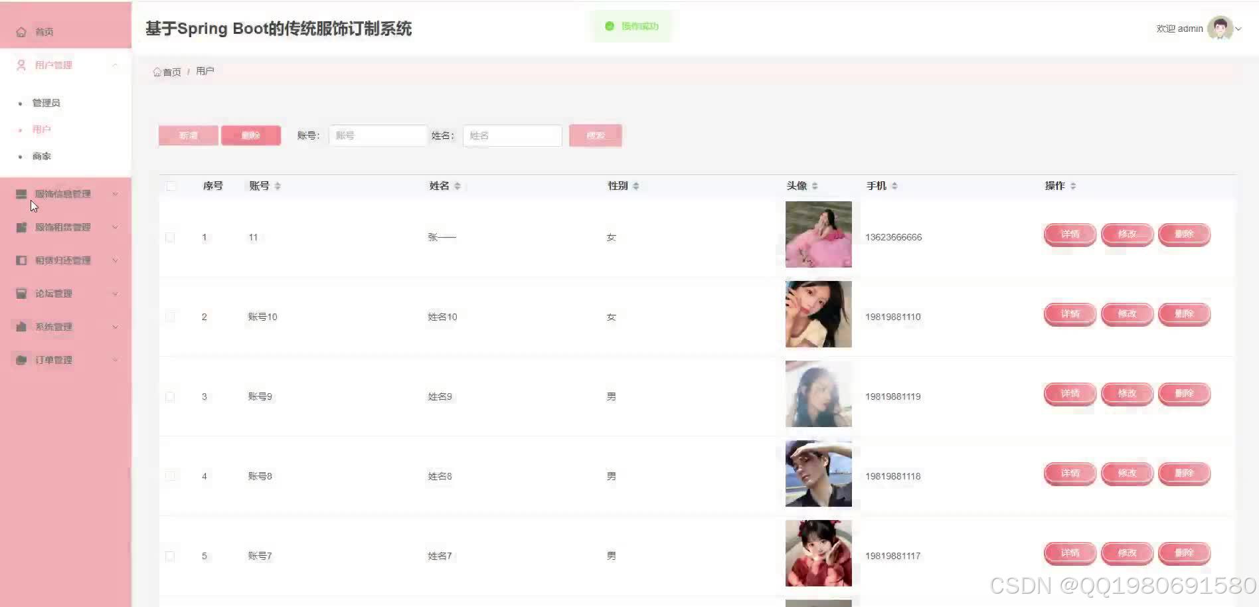Open 详情 for user 账号10
The height and width of the screenshot is (607, 1259).
click(x=1070, y=314)
